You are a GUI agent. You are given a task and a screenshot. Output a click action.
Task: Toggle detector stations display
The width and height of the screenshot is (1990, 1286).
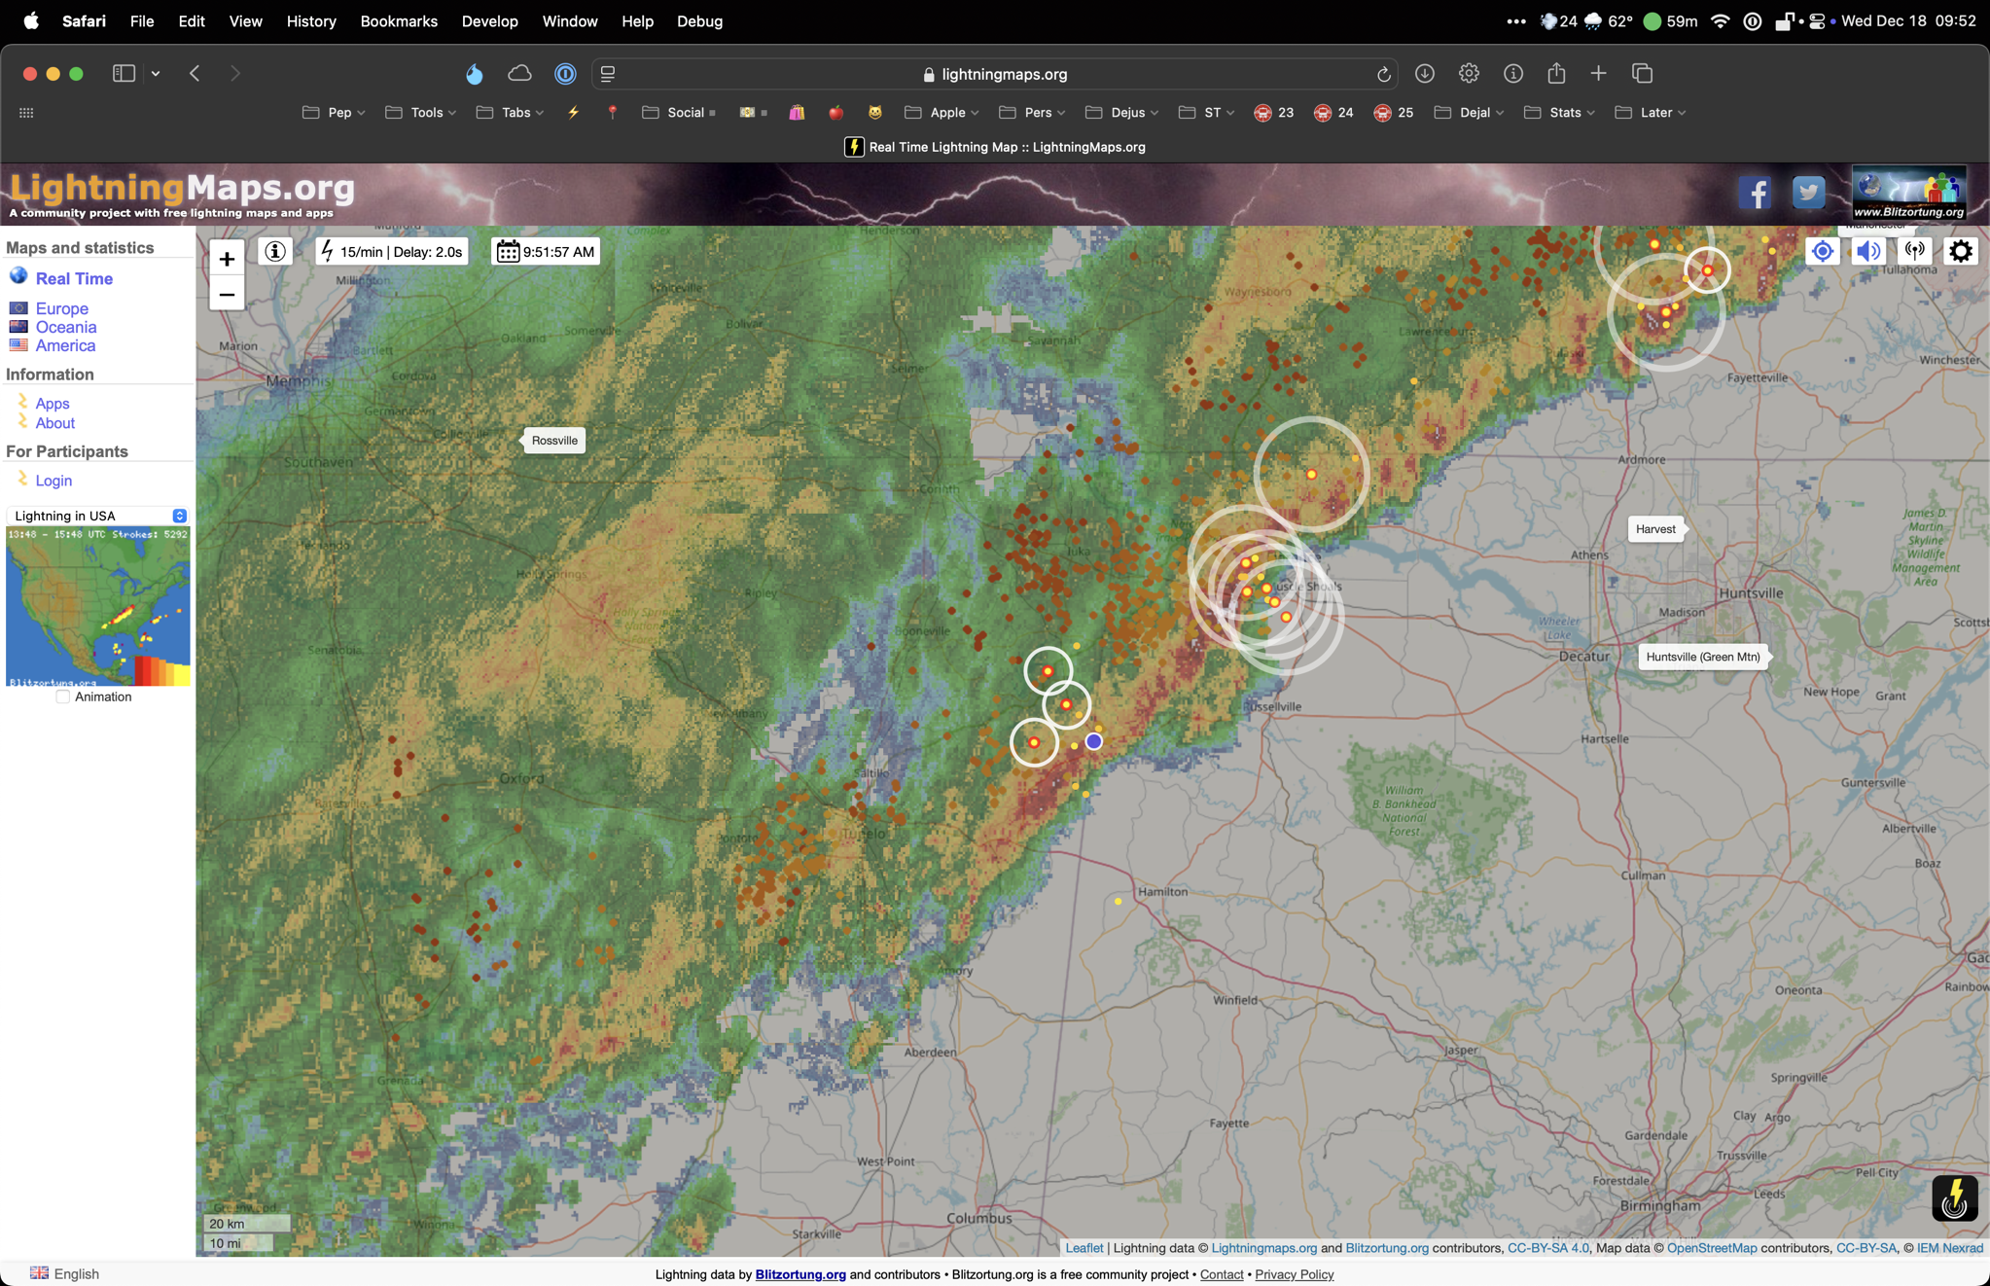[x=1914, y=251]
